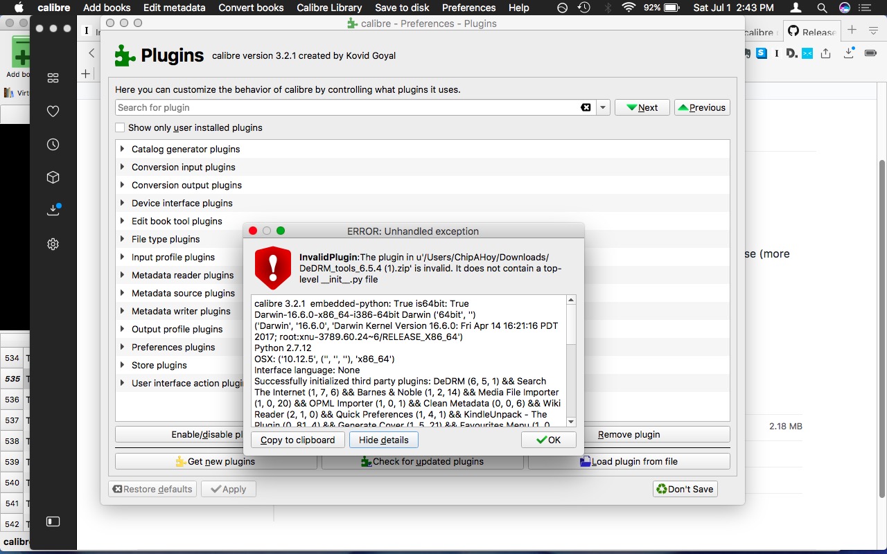The width and height of the screenshot is (887, 554).
Task: Expand Edit book tool plugins
Action: tap(122, 221)
